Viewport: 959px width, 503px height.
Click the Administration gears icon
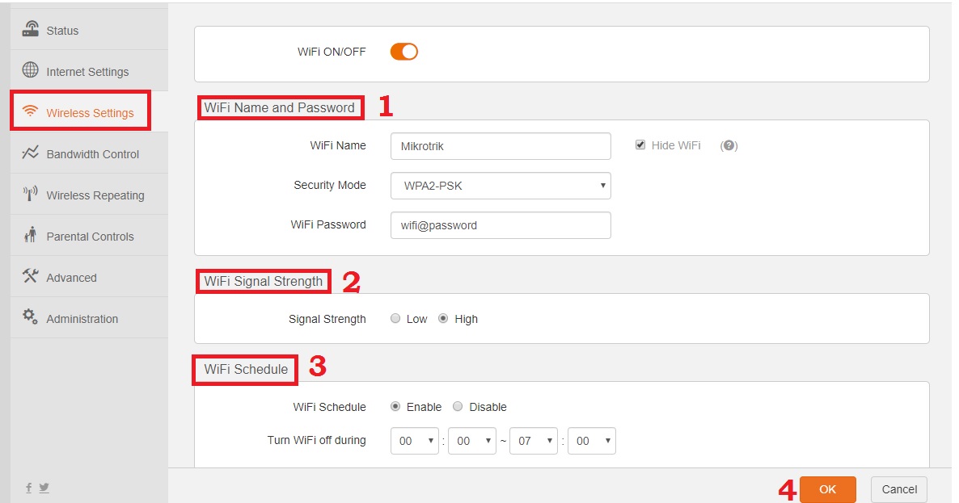click(x=30, y=316)
